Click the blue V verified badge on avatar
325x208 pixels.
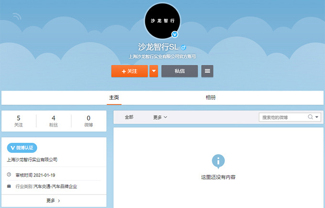tap(175, 35)
